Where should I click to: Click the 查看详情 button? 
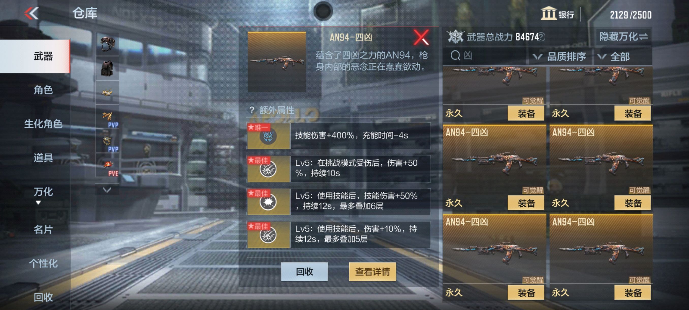click(372, 271)
